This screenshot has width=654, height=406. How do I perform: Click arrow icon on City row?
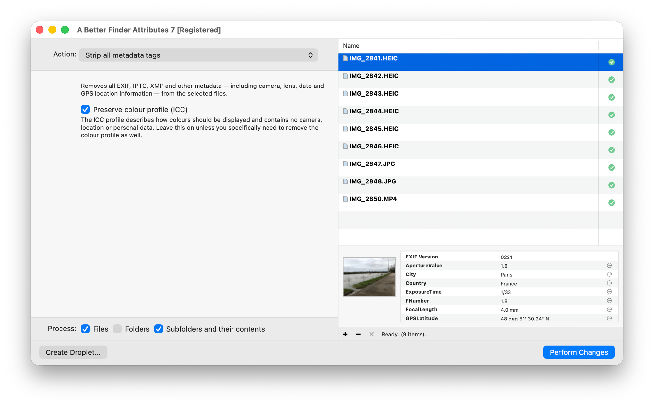click(609, 274)
